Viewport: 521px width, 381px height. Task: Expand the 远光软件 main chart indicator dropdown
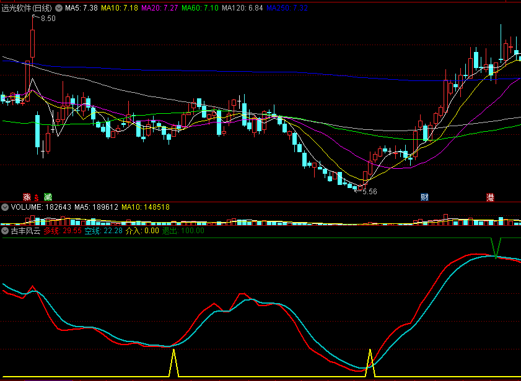pos(59,8)
